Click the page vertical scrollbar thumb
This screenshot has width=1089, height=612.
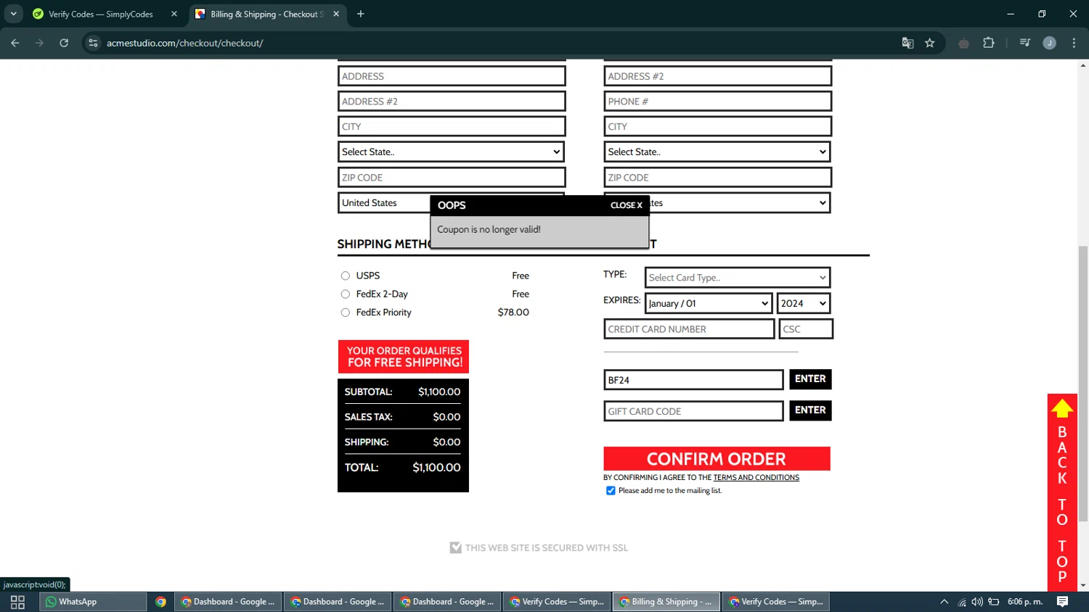(x=1083, y=384)
